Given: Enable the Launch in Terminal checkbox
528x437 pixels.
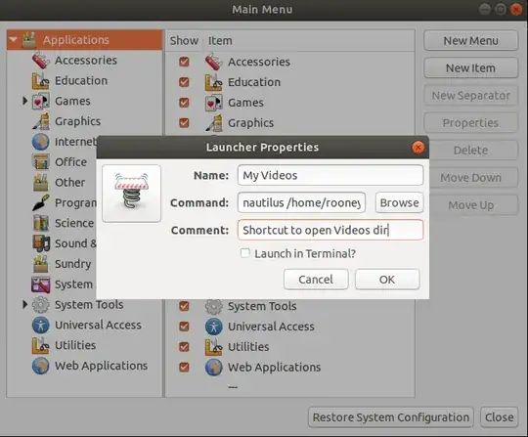Looking at the screenshot, I should 245,253.
